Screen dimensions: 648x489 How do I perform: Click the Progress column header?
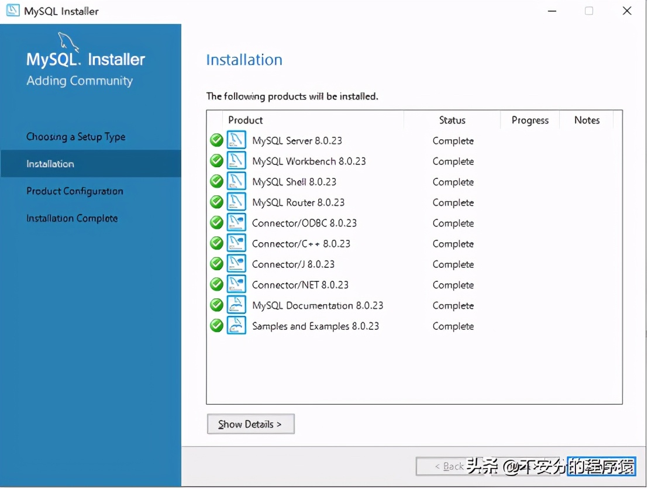click(530, 120)
